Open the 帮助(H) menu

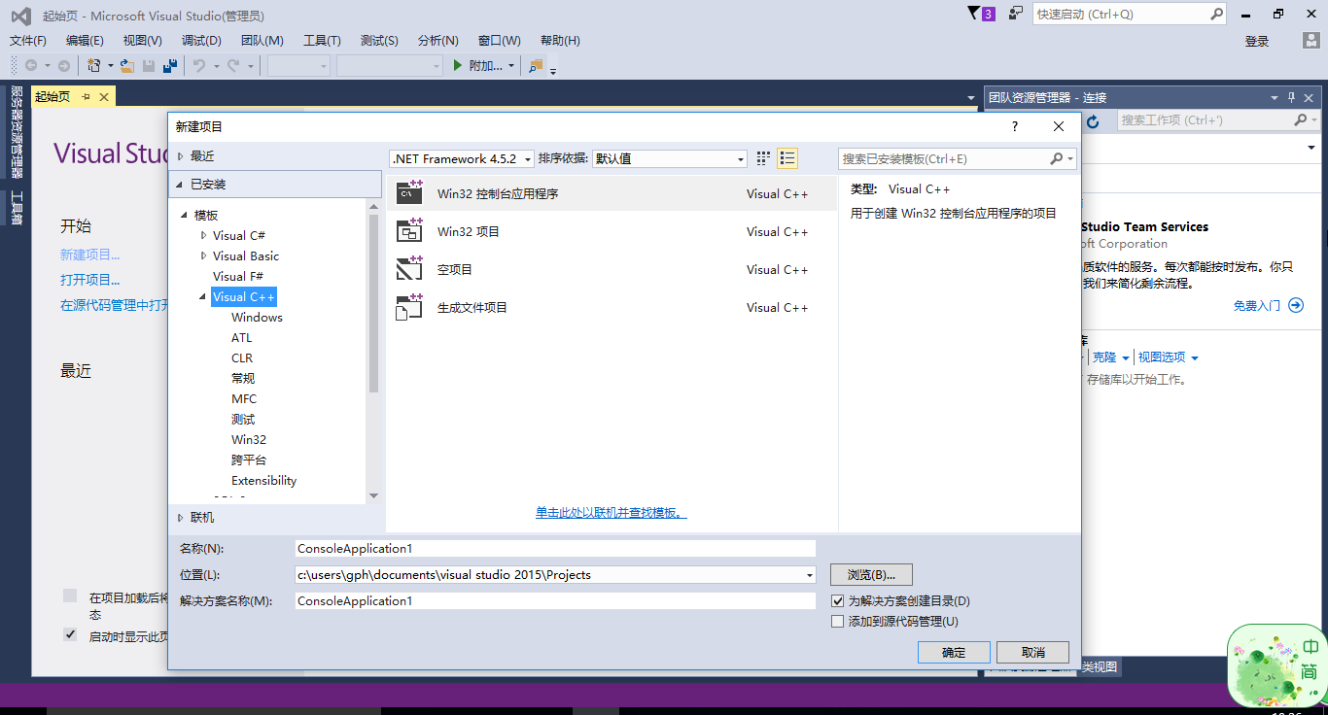click(560, 40)
